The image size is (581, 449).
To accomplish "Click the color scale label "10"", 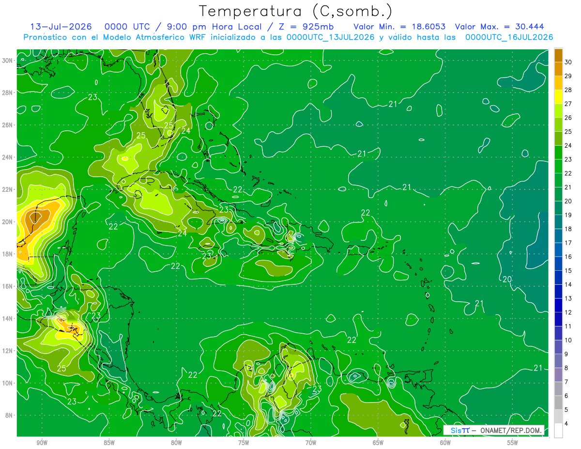I will pyautogui.click(x=568, y=340).
